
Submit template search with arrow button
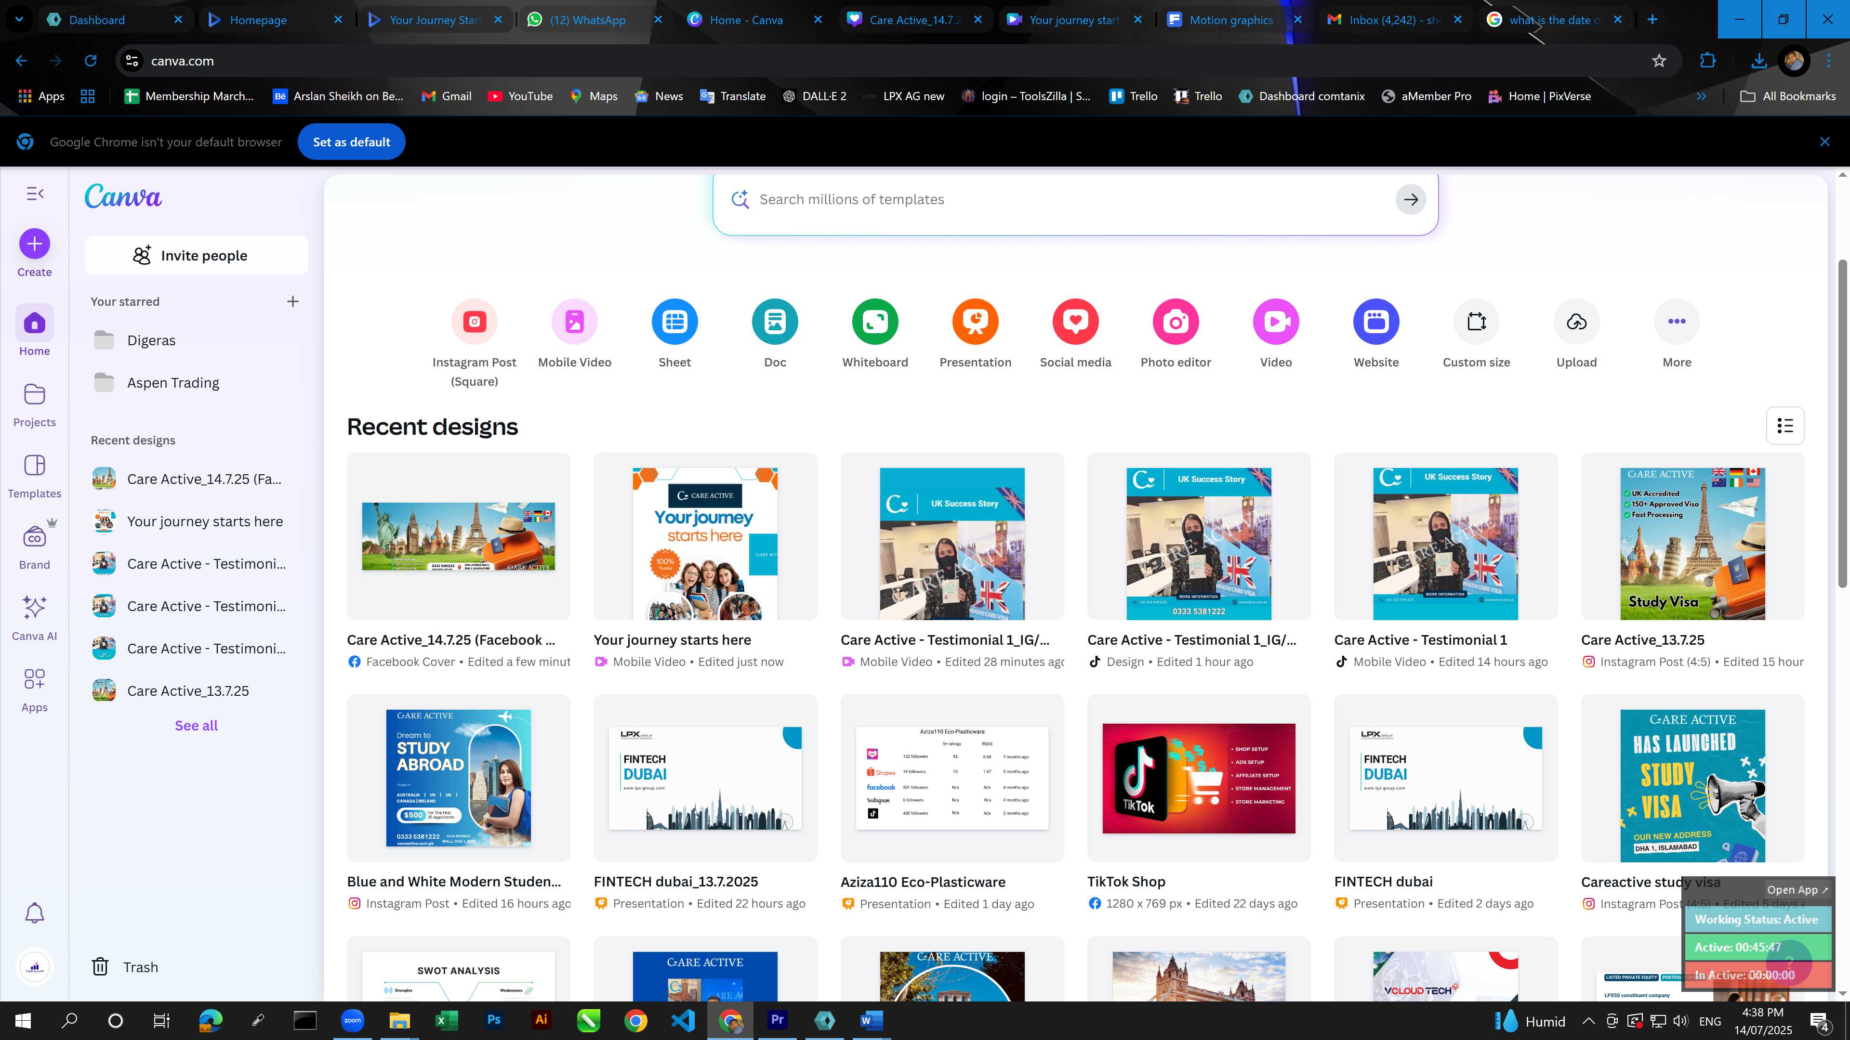click(1411, 199)
